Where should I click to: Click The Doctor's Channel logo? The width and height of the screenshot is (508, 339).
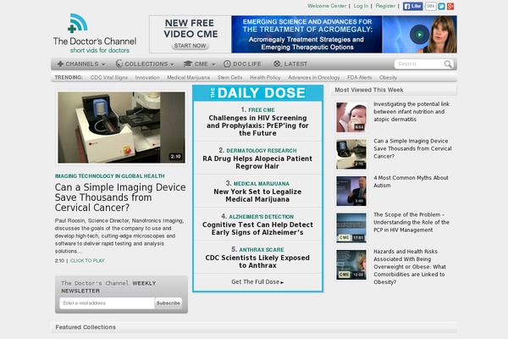coord(95,33)
